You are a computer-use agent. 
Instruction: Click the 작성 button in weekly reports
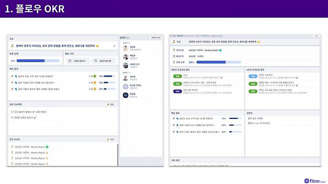(111, 139)
